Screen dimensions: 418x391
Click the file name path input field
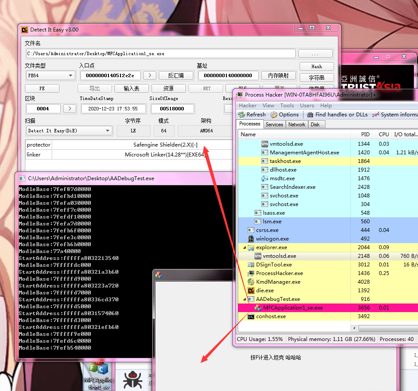click(x=161, y=53)
